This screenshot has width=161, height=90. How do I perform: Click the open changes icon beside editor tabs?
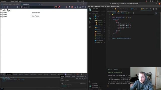pyautogui.click(x=153, y=9)
